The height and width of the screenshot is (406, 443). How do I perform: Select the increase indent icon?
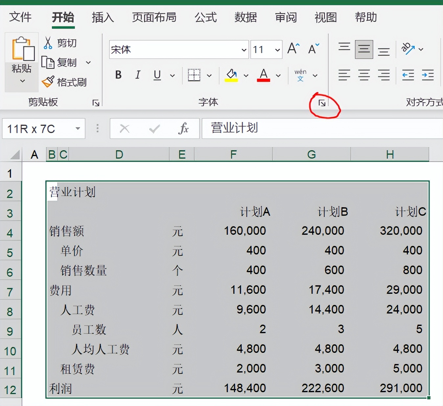pos(427,75)
